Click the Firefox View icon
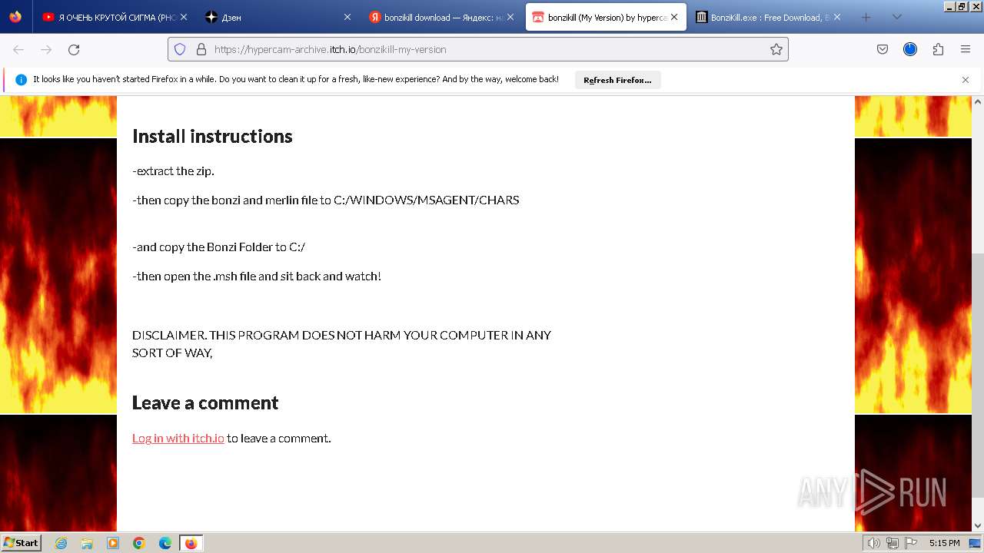Viewport: 984px width, 553px height. click(15, 17)
